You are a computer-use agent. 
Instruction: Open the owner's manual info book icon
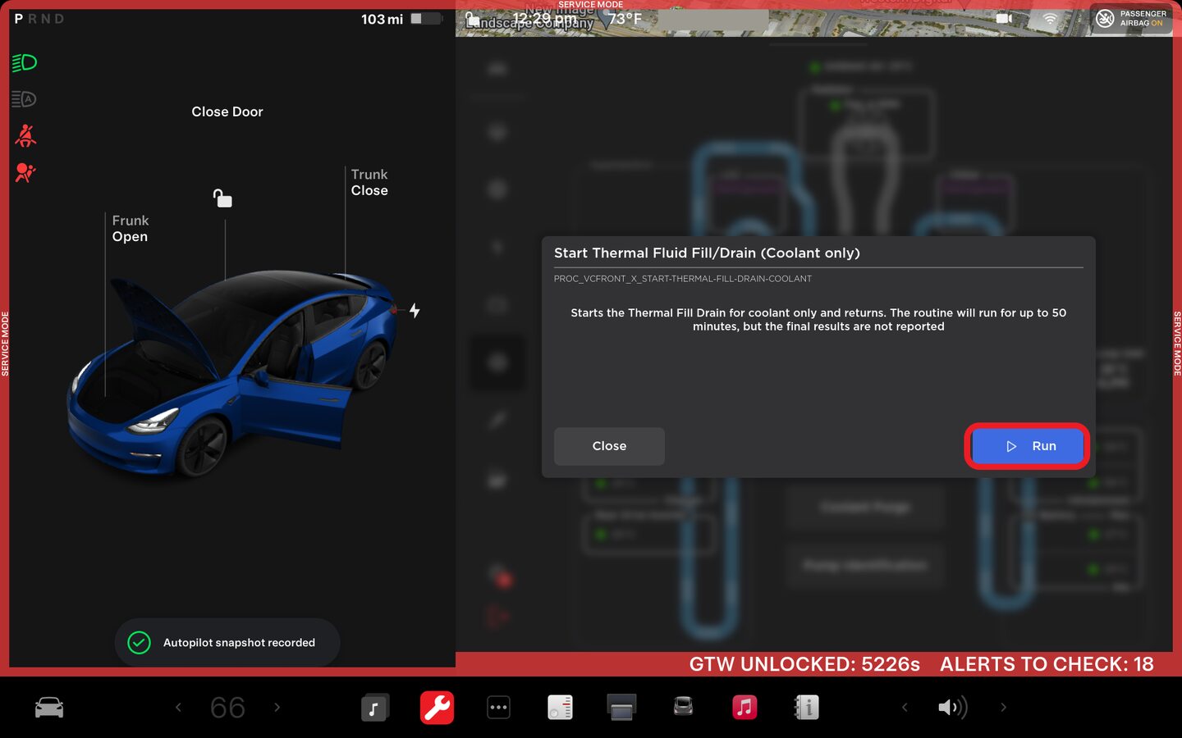click(x=806, y=707)
